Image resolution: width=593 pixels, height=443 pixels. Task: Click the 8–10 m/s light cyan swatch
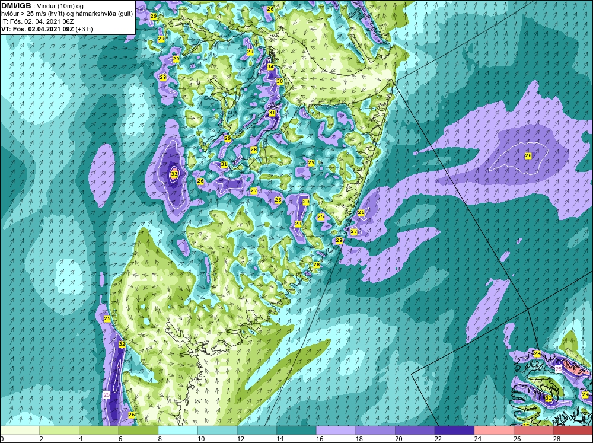point(178,431)
